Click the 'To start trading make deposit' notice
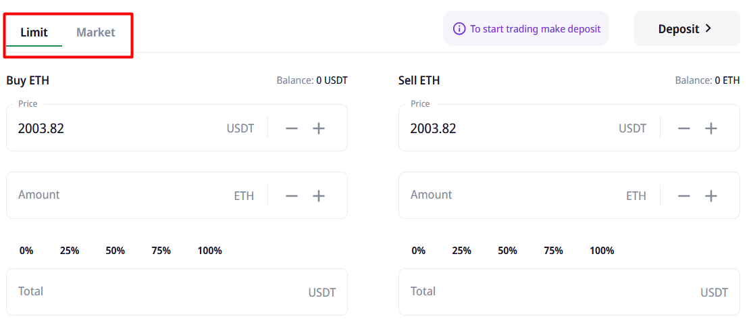The width and height of the screenshot is (751, 323). 535,29
